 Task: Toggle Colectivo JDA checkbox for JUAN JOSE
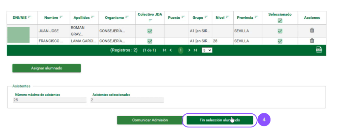(x=150, y=31)
